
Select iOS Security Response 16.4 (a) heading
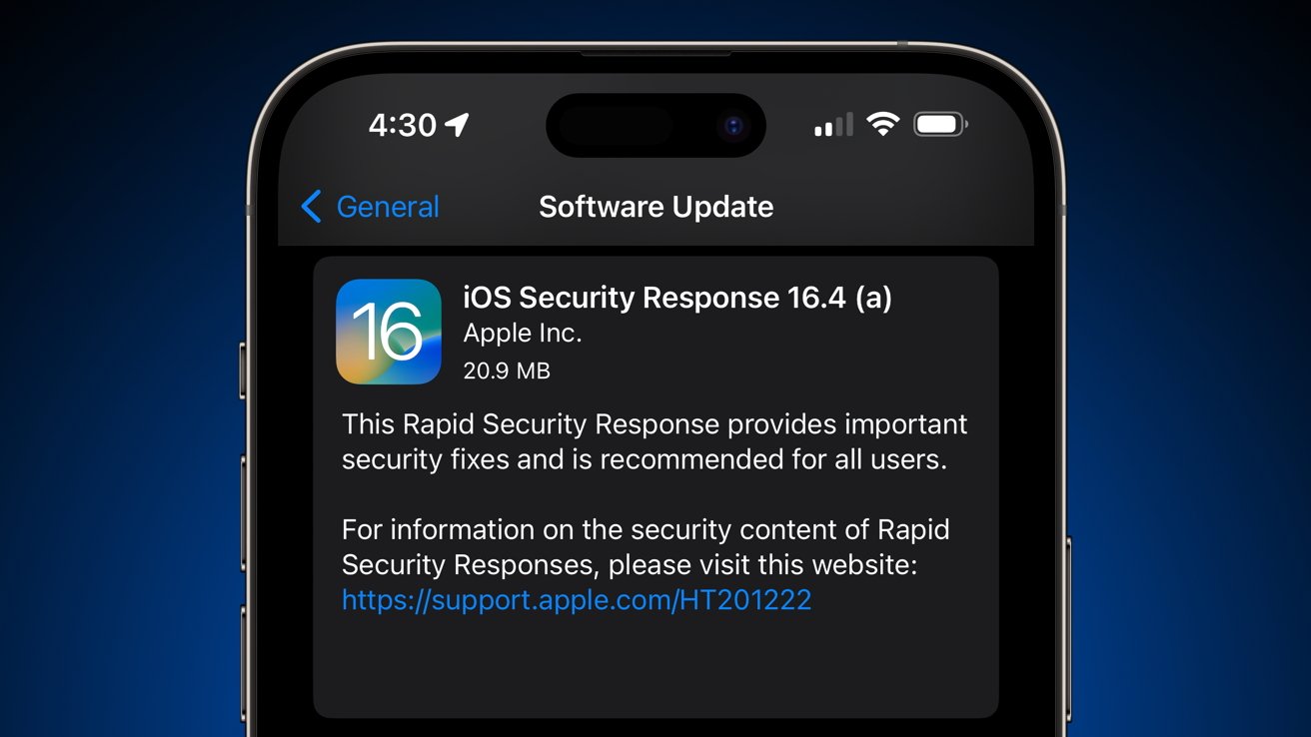677,298
